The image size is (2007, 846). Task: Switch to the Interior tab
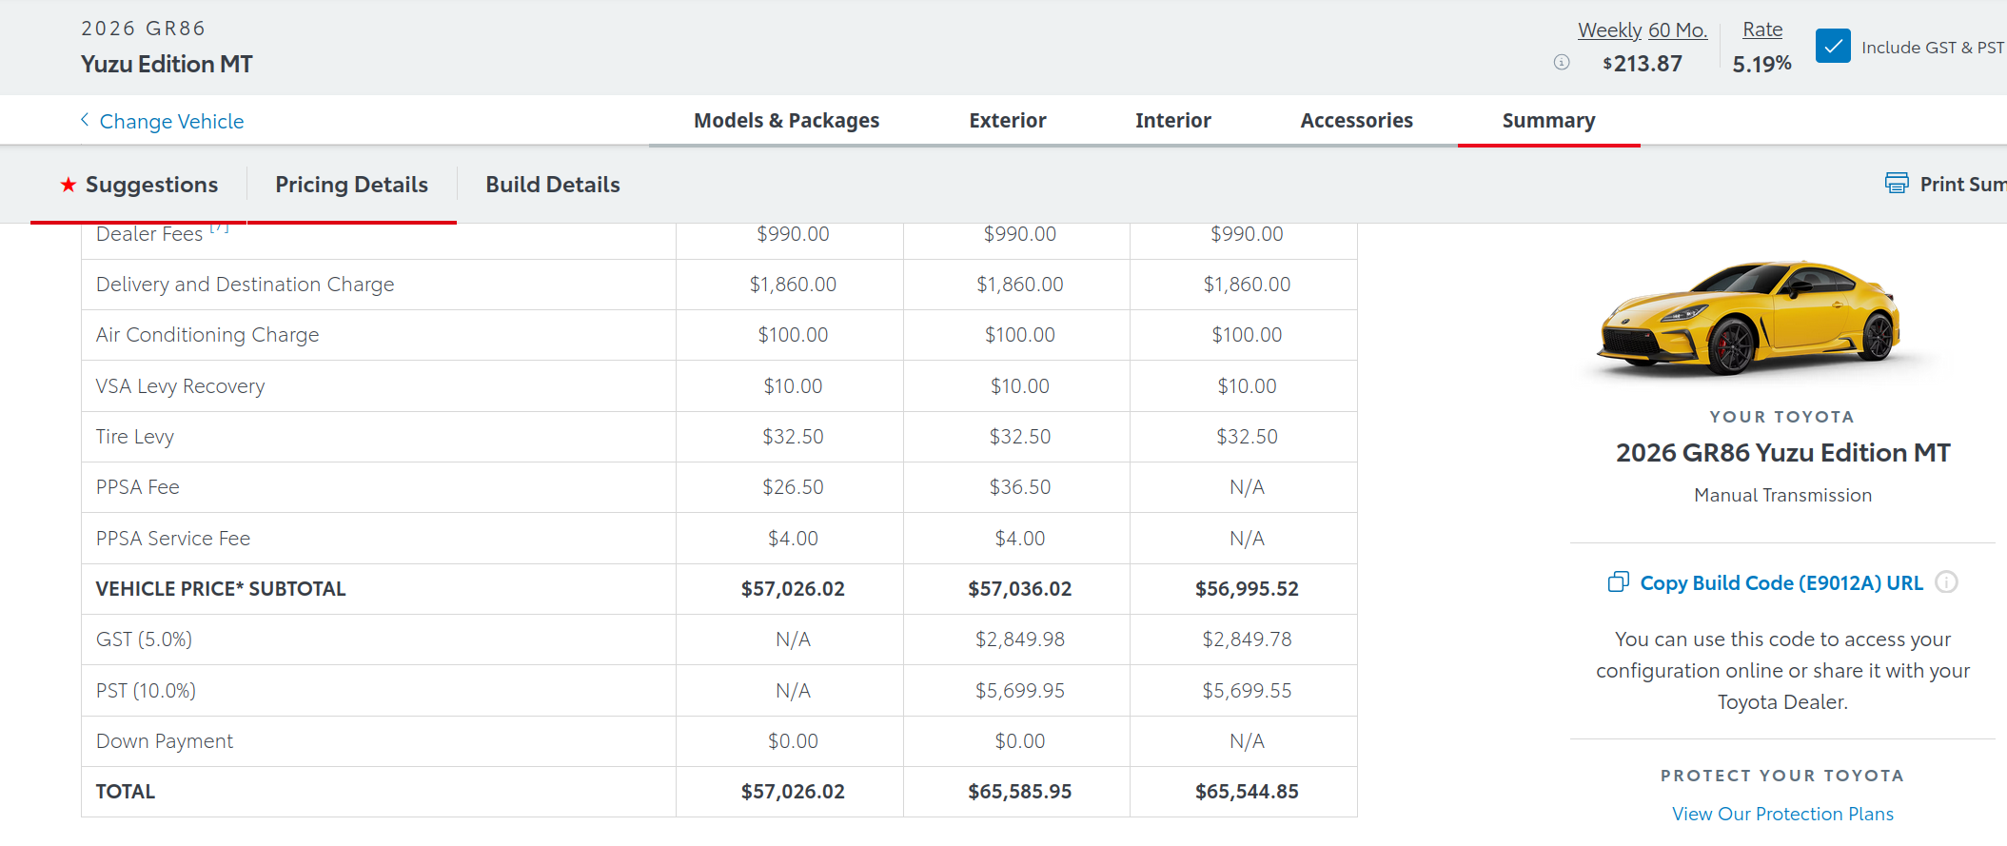1173,121
